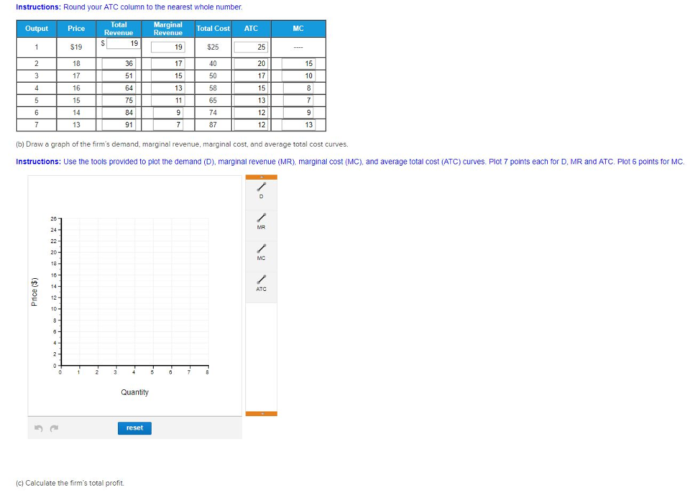Screen dimensions: 690x495
Task: Click the orange down arrow below the tool palette
Action: tap(261, 412)
